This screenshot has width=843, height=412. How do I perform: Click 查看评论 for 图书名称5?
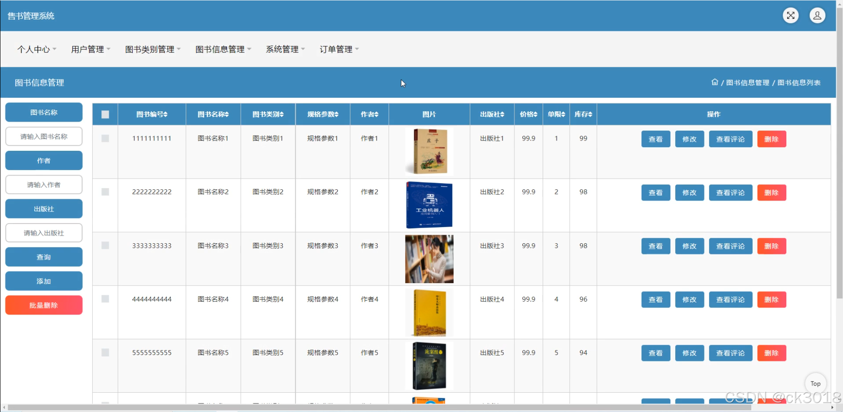730,353
